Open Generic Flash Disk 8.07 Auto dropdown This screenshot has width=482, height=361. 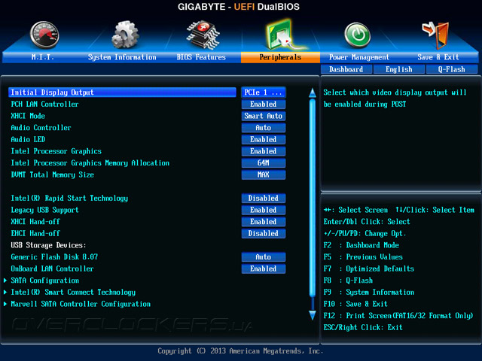(263, 257)
